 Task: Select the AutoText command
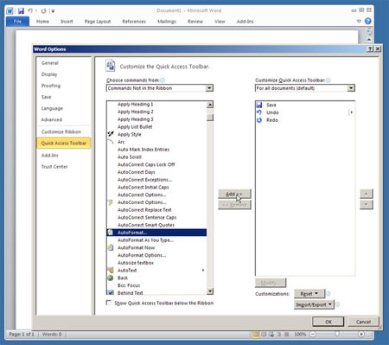click(x=156, y=270)
